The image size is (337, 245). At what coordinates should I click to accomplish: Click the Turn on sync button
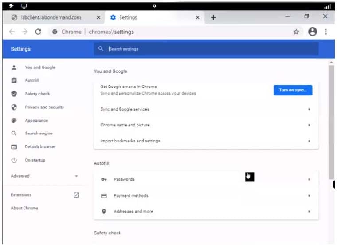point(293,90)
